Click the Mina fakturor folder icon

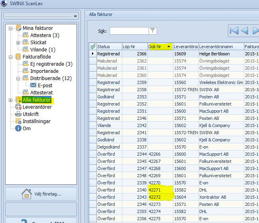click(x=18, y=28)
